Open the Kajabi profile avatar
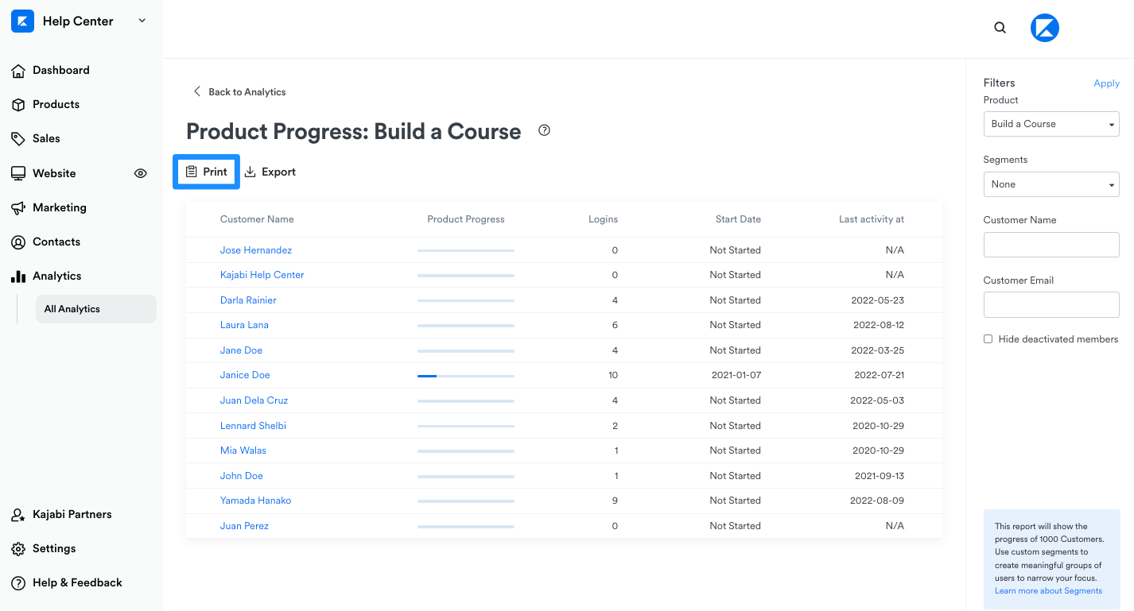The image size is (1134, 611). tap(1045, 28)
